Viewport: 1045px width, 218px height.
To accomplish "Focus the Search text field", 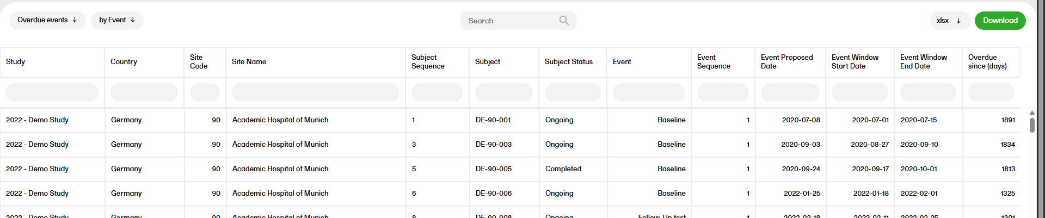I will pyautogui.click(x=509, y=21).
